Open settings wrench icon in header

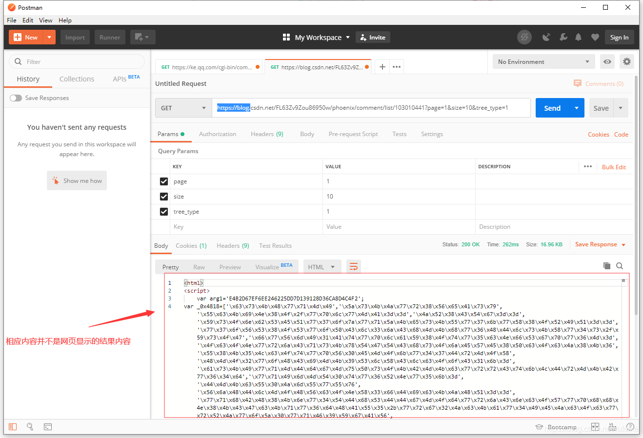pyautogui.click(x=563, y=37)
